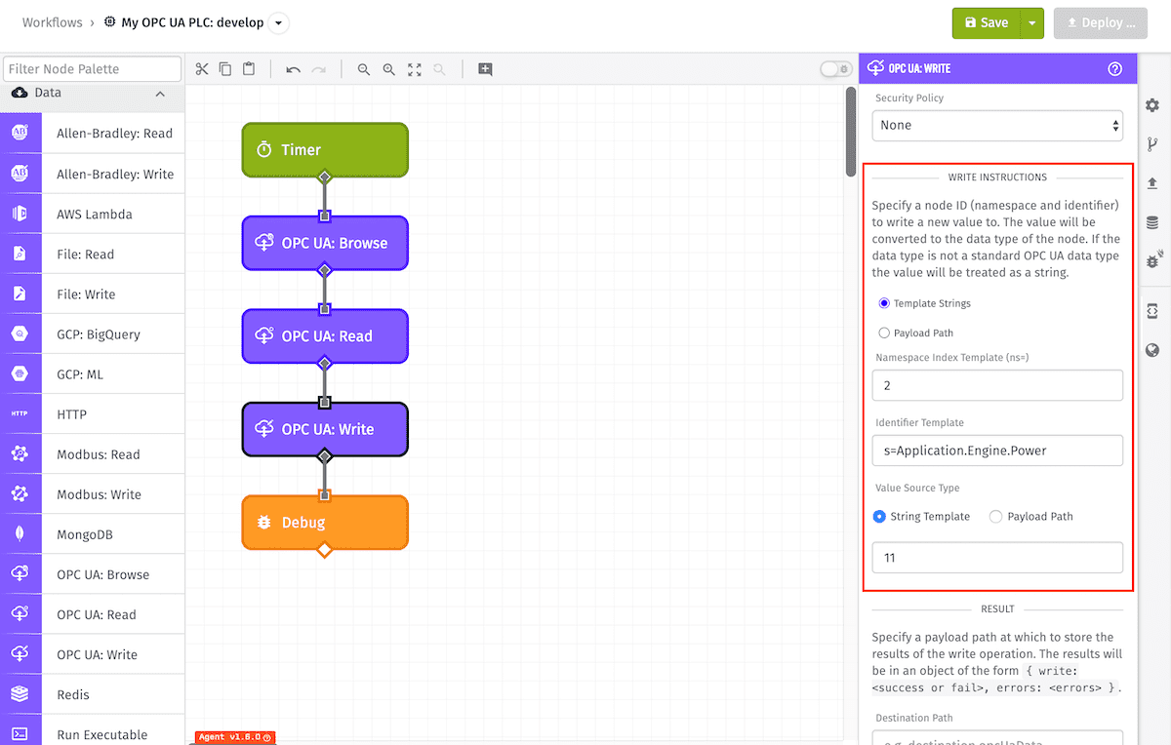This screenshot has height=745, width=1171.
Task: Toggle the debug switch on canvas toolbar
Action: point(835,69)
